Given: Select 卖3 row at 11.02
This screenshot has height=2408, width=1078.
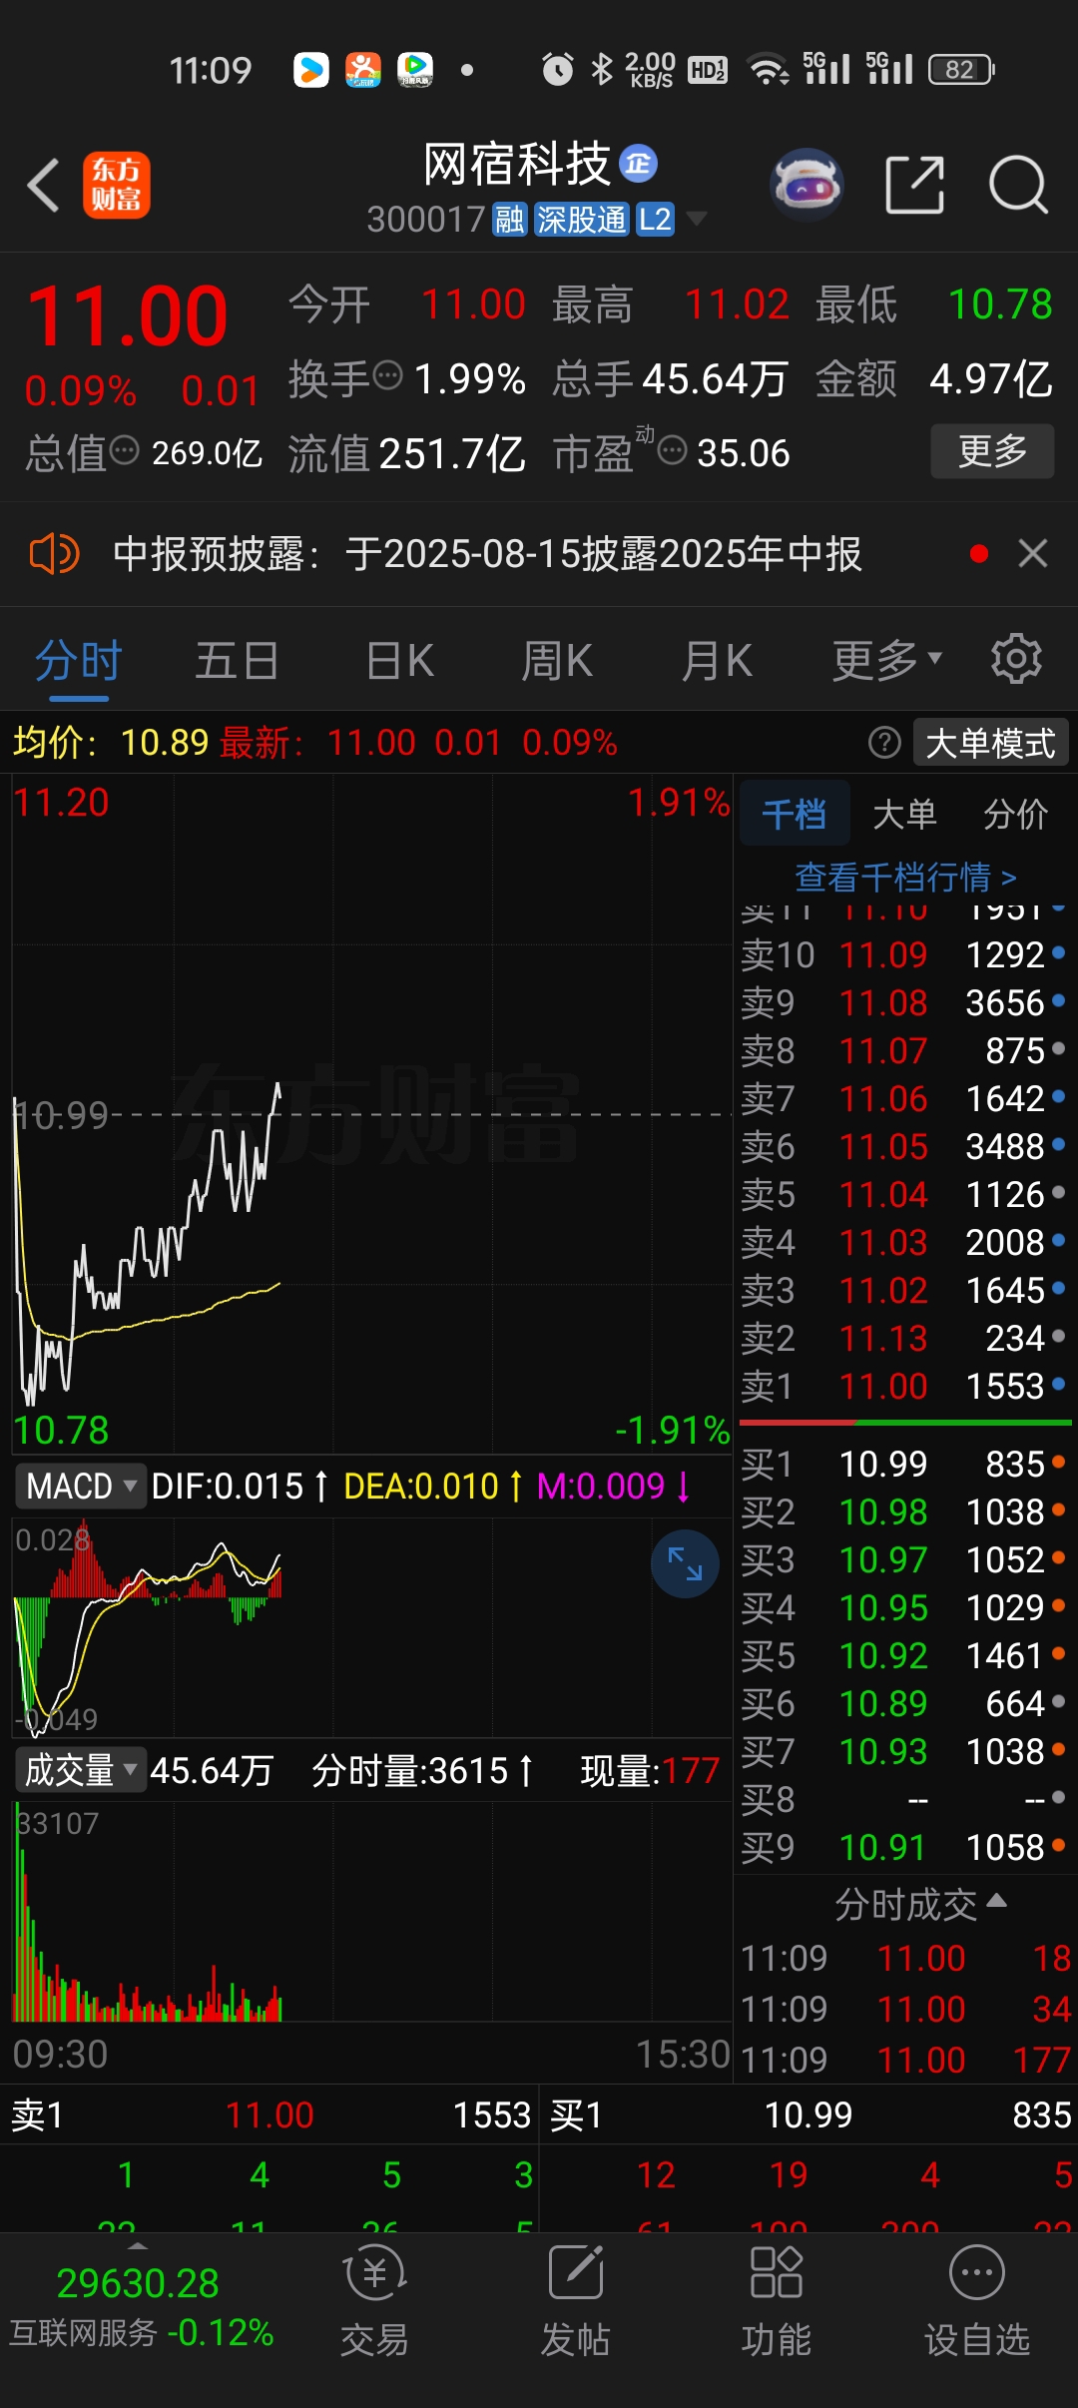Looking at the screenshot, I should pos(904,1291).
